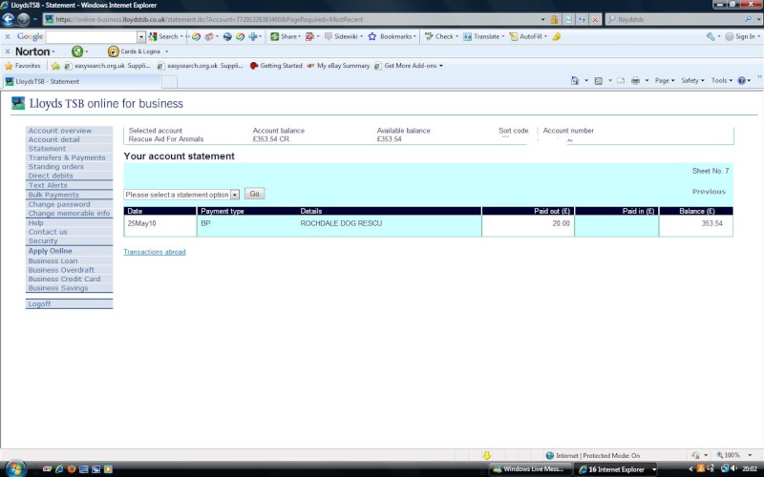Open Get More Add-ons dropdown
The height and width of the screenshot is (477, 764).
click(x=409, y=66)
